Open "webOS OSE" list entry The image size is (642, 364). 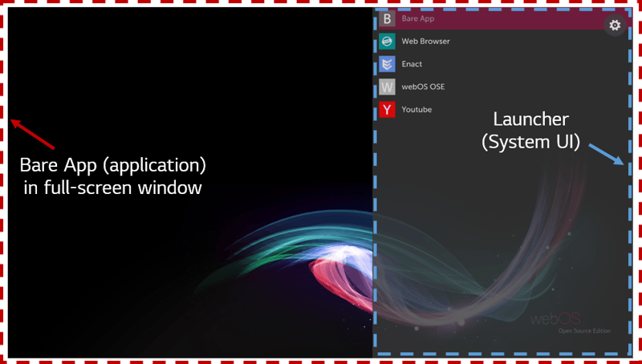pos(423,87)
